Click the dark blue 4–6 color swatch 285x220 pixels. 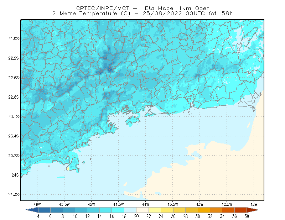click(44, 210)
